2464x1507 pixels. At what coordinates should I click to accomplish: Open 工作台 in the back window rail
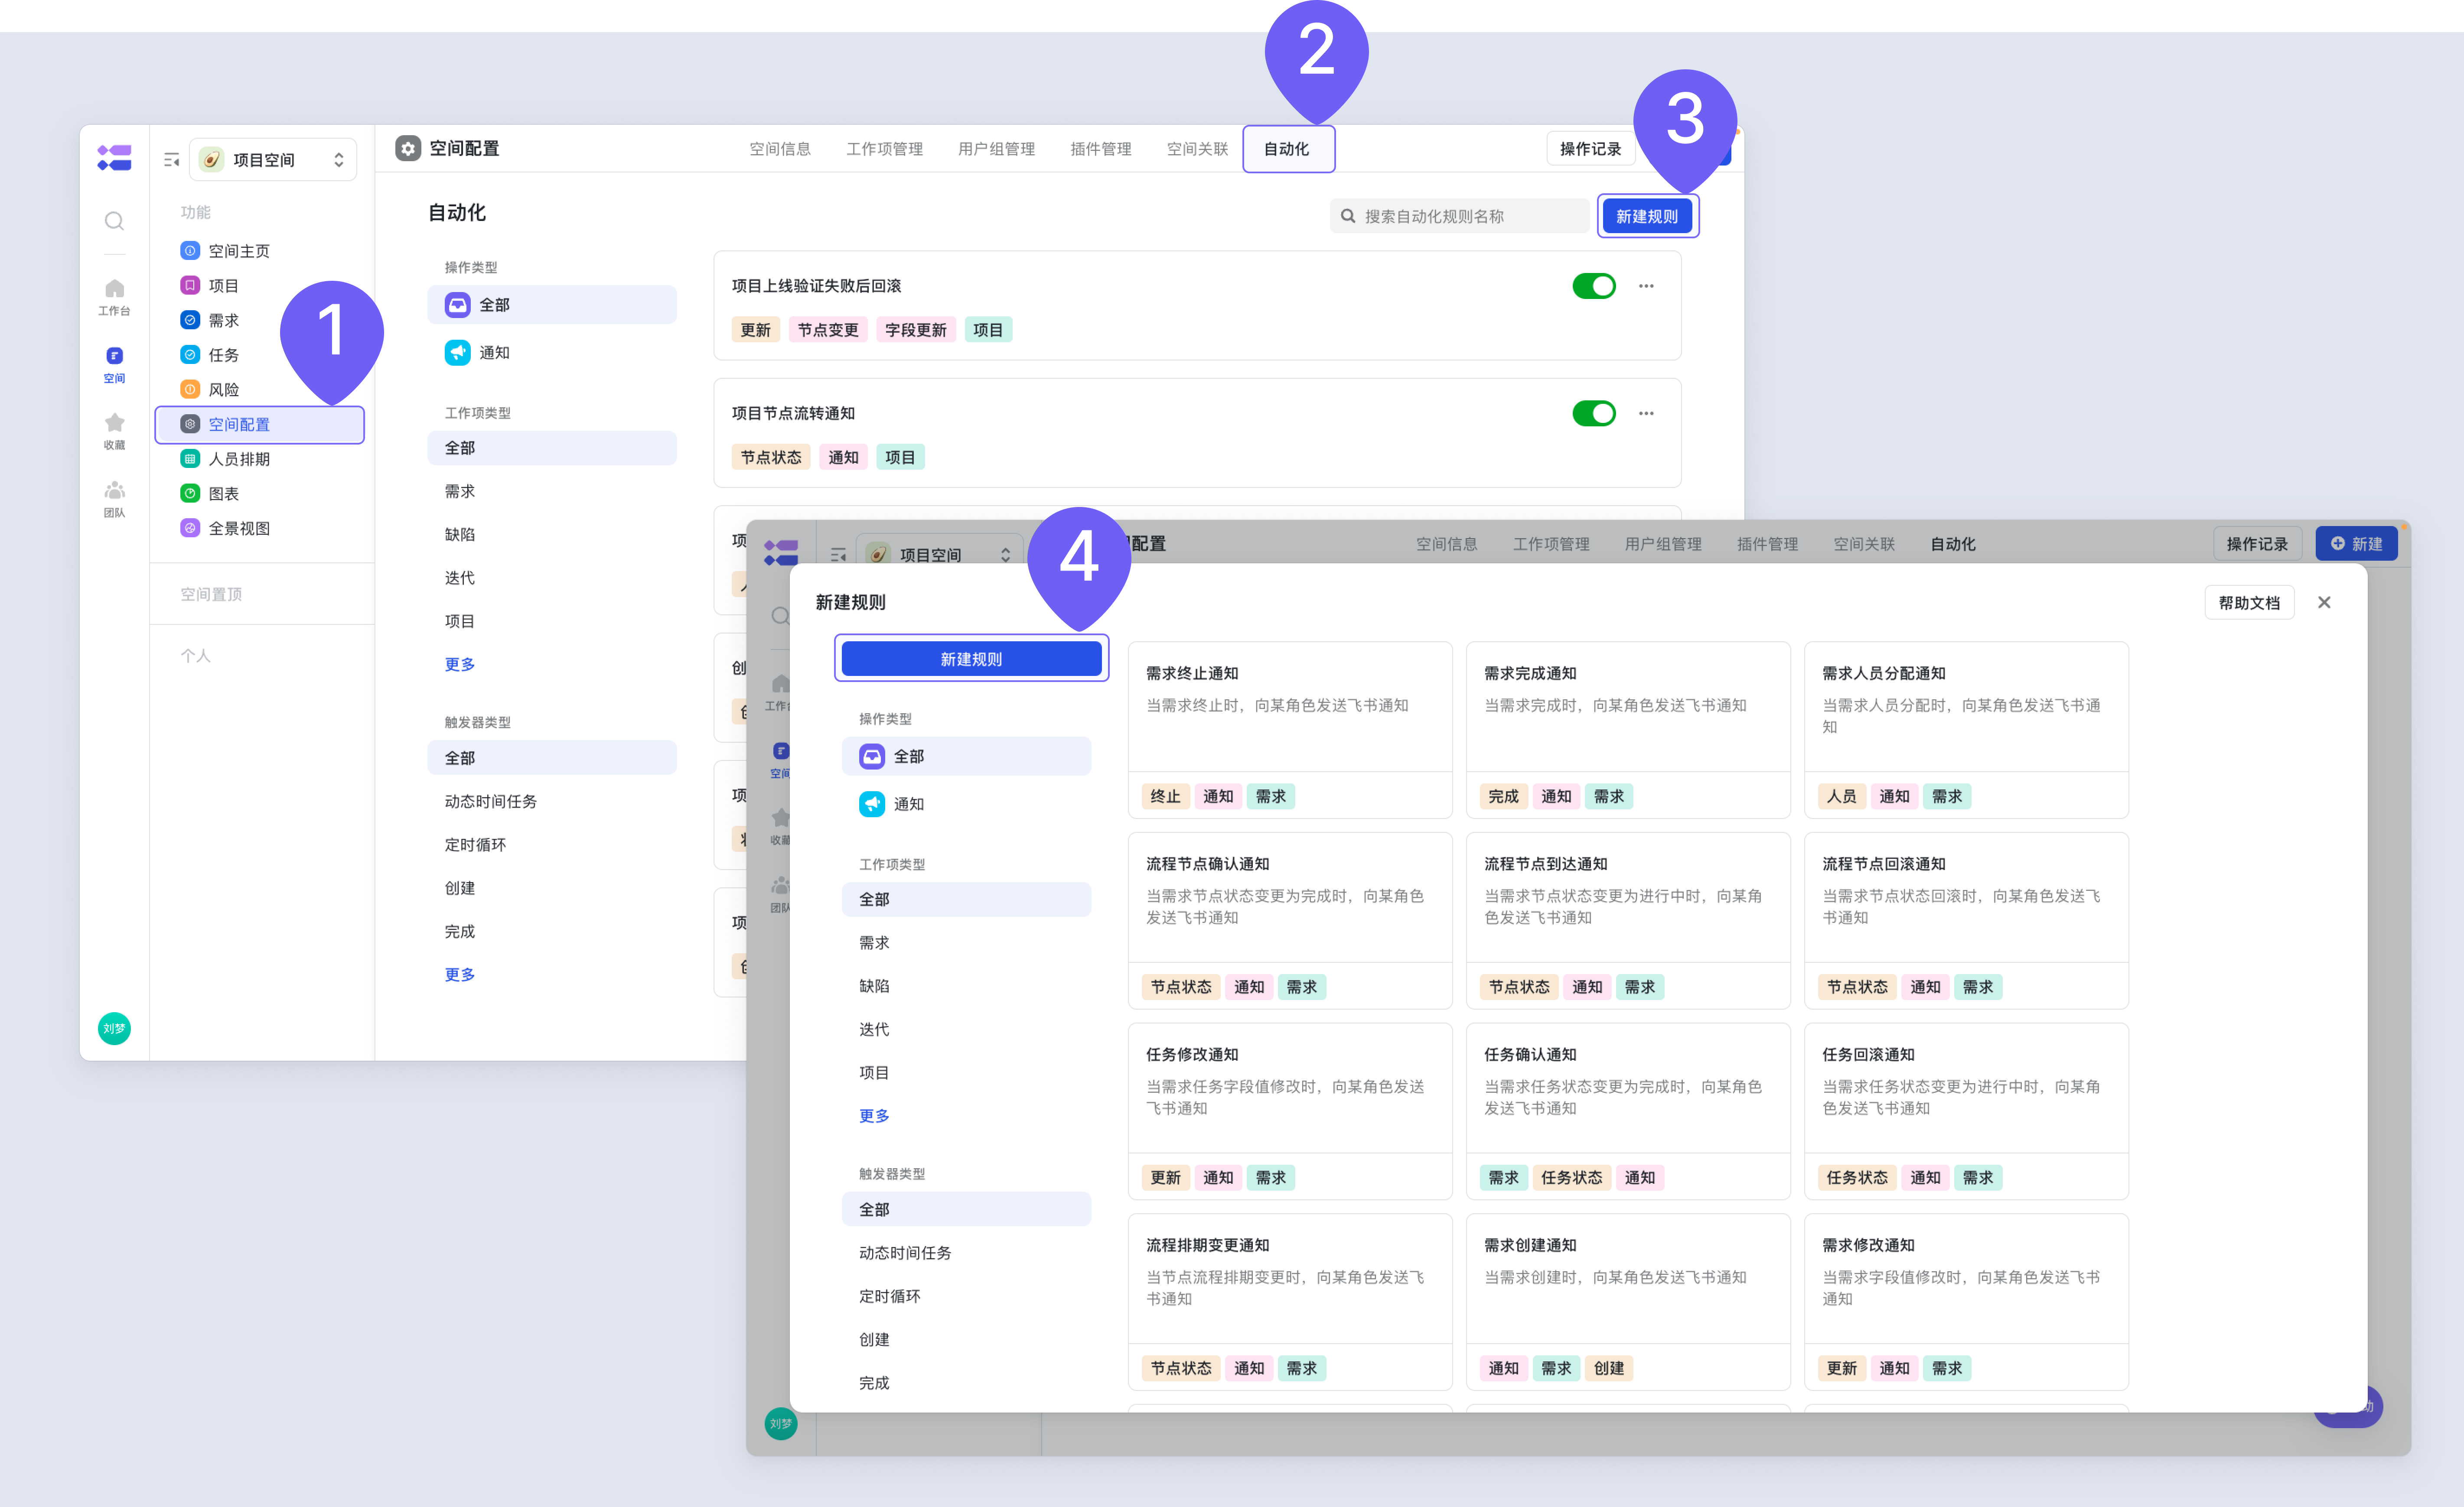click(x=115, y=297)
